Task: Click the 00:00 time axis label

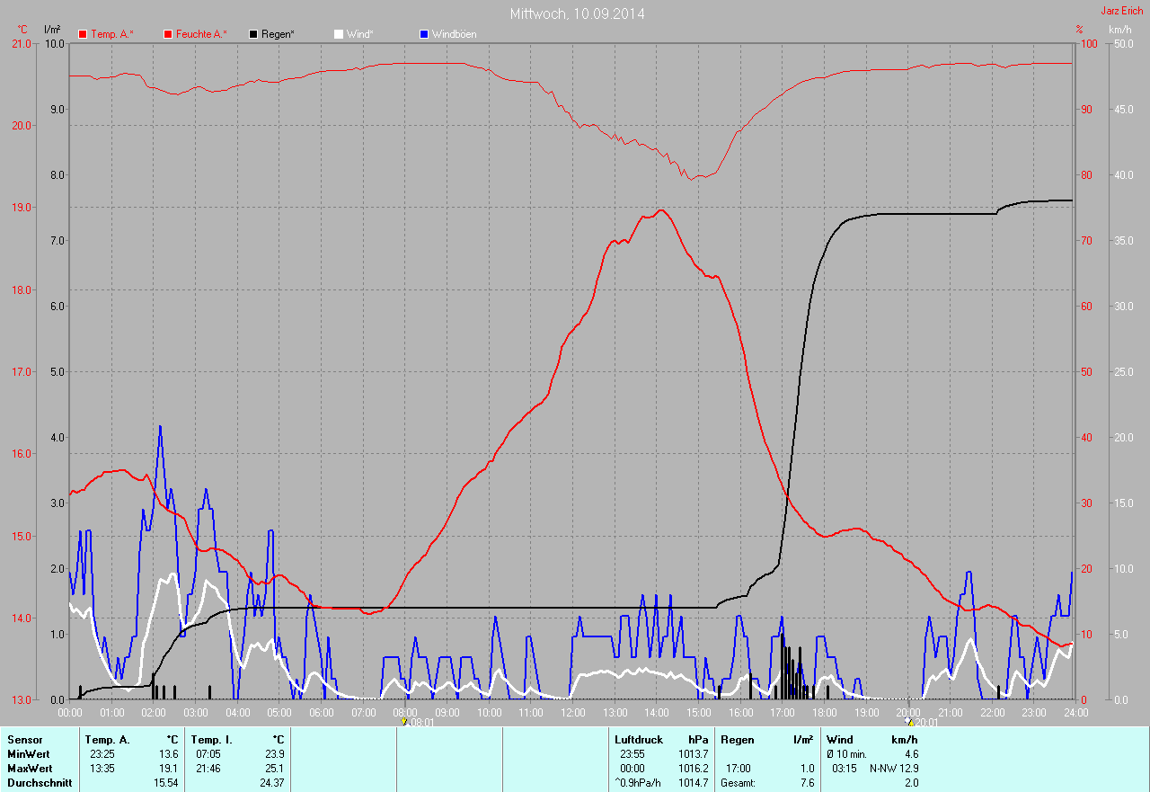Action: click(x=70, y=712)
